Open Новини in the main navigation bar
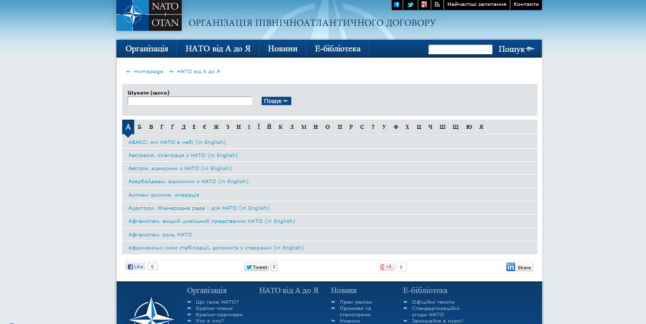This screenshot has width=646, height=324. (x=283, y=48)
